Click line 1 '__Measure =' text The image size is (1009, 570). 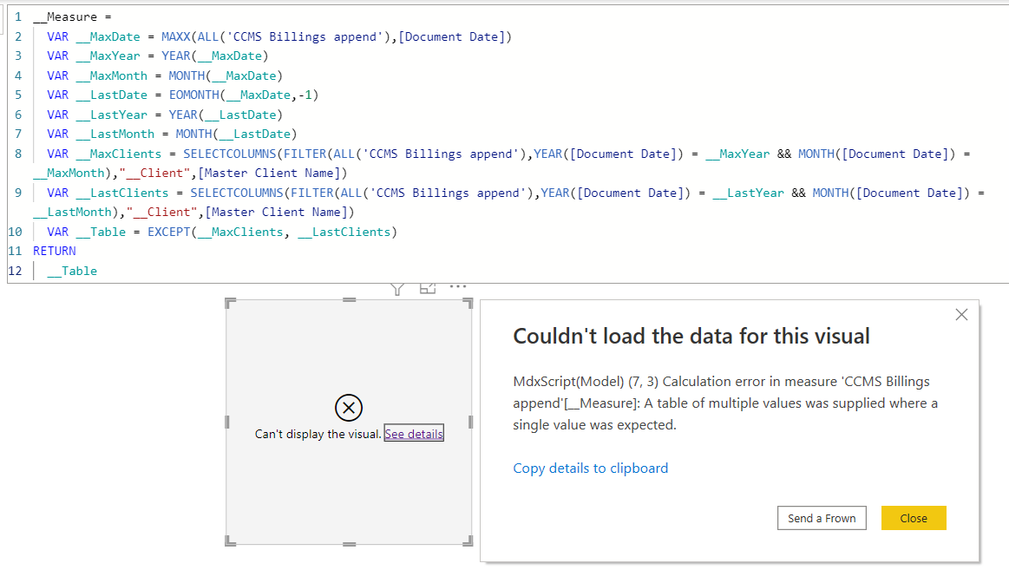coord(72,16)
